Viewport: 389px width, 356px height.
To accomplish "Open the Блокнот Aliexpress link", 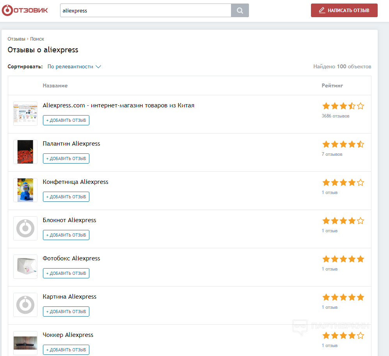I will (x=69, y=220).
